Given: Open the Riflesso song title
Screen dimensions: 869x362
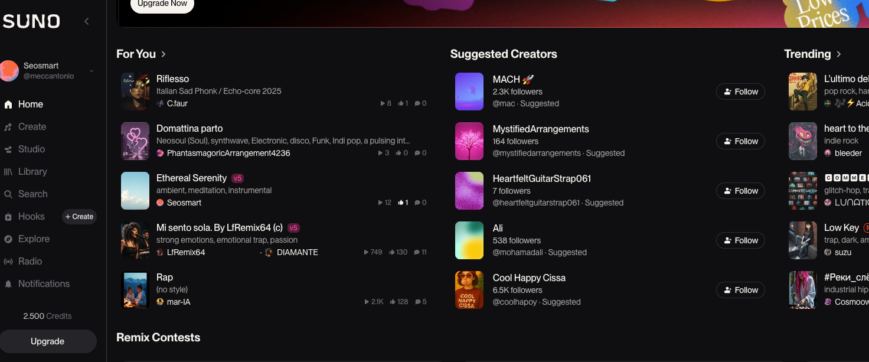Looking at the screenshot, I should [x=172, y=79].
